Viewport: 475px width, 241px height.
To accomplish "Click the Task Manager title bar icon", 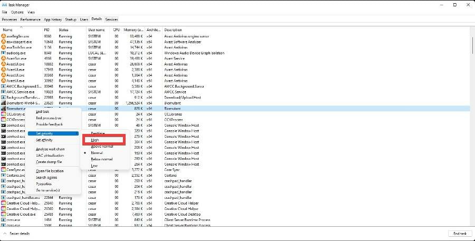I will [x=4, y=5].
